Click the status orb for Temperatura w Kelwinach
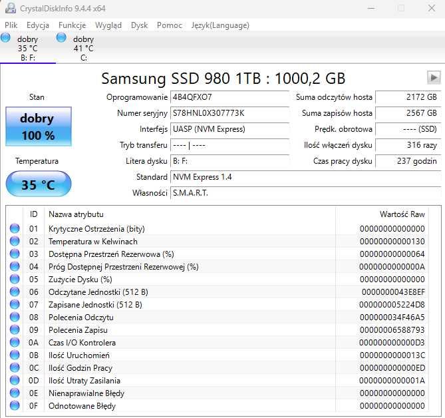The width and height of the screenshot is (445, 418). 15,241
